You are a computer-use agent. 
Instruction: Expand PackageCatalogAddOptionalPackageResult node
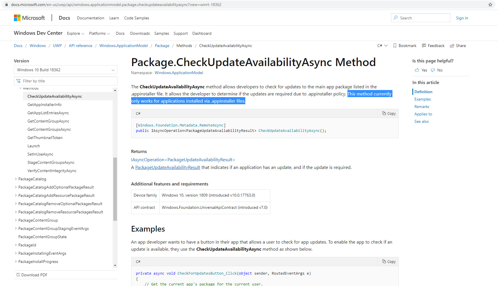point(16,187)
